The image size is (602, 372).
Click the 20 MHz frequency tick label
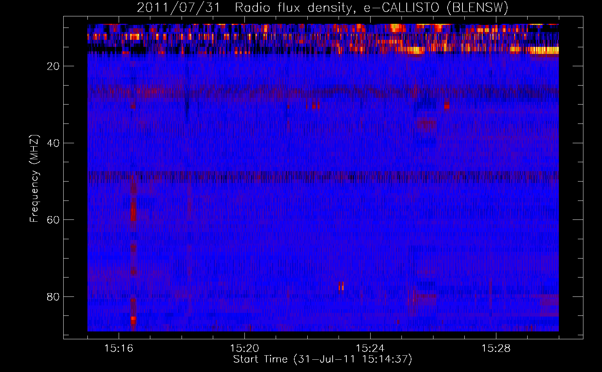(x=54, y=66)
